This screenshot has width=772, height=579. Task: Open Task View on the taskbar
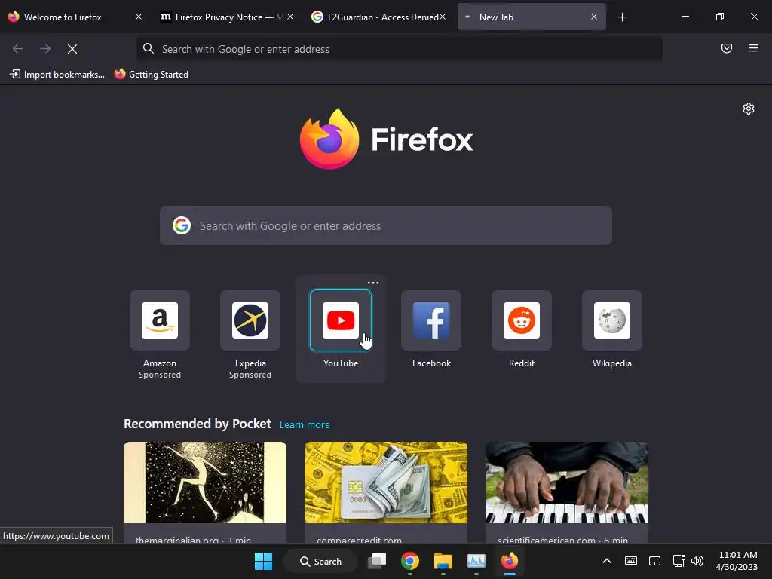[377, 561]
